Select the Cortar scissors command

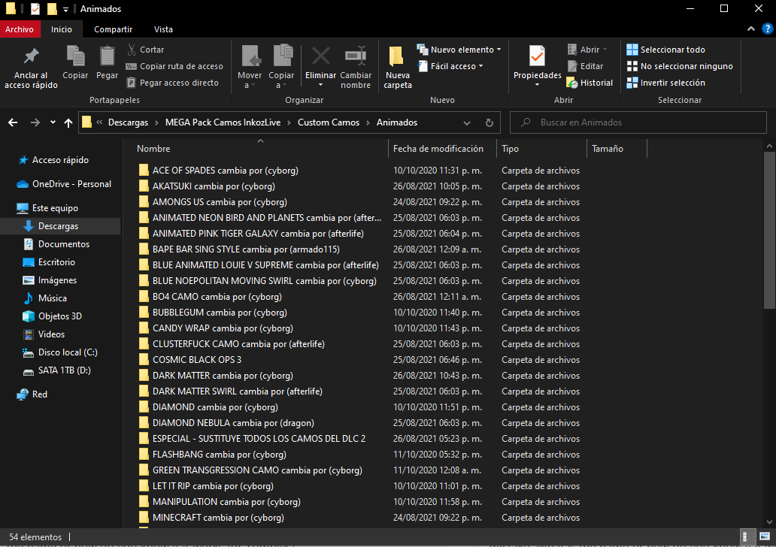tap(146, 50)
